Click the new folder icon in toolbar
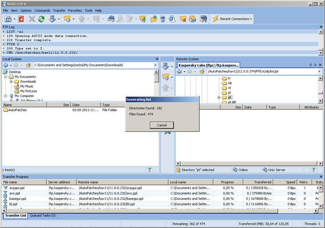Viewport: 325px width, 228px height. point(153,19)
